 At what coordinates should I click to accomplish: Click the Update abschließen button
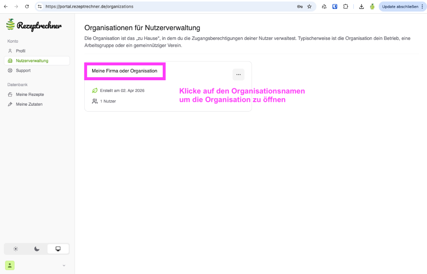[400, 7]
